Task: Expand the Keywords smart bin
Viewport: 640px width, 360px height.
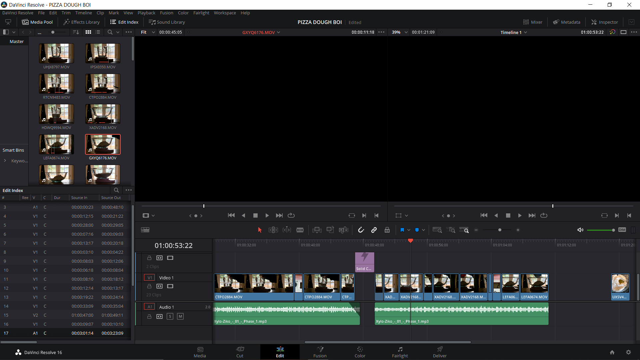Action: pyautogui.click(x=5, y=161)
